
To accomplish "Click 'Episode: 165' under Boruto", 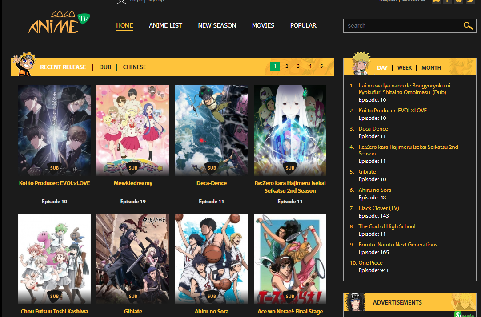I will (373, 252).
